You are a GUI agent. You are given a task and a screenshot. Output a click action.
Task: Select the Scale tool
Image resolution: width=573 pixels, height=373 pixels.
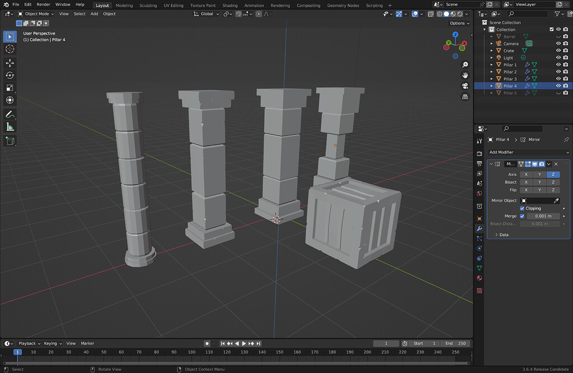(x=10, y=88)
